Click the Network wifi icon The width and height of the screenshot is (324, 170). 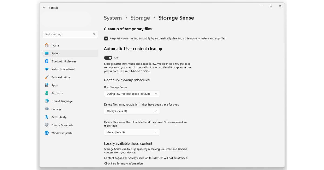(47, 69)
